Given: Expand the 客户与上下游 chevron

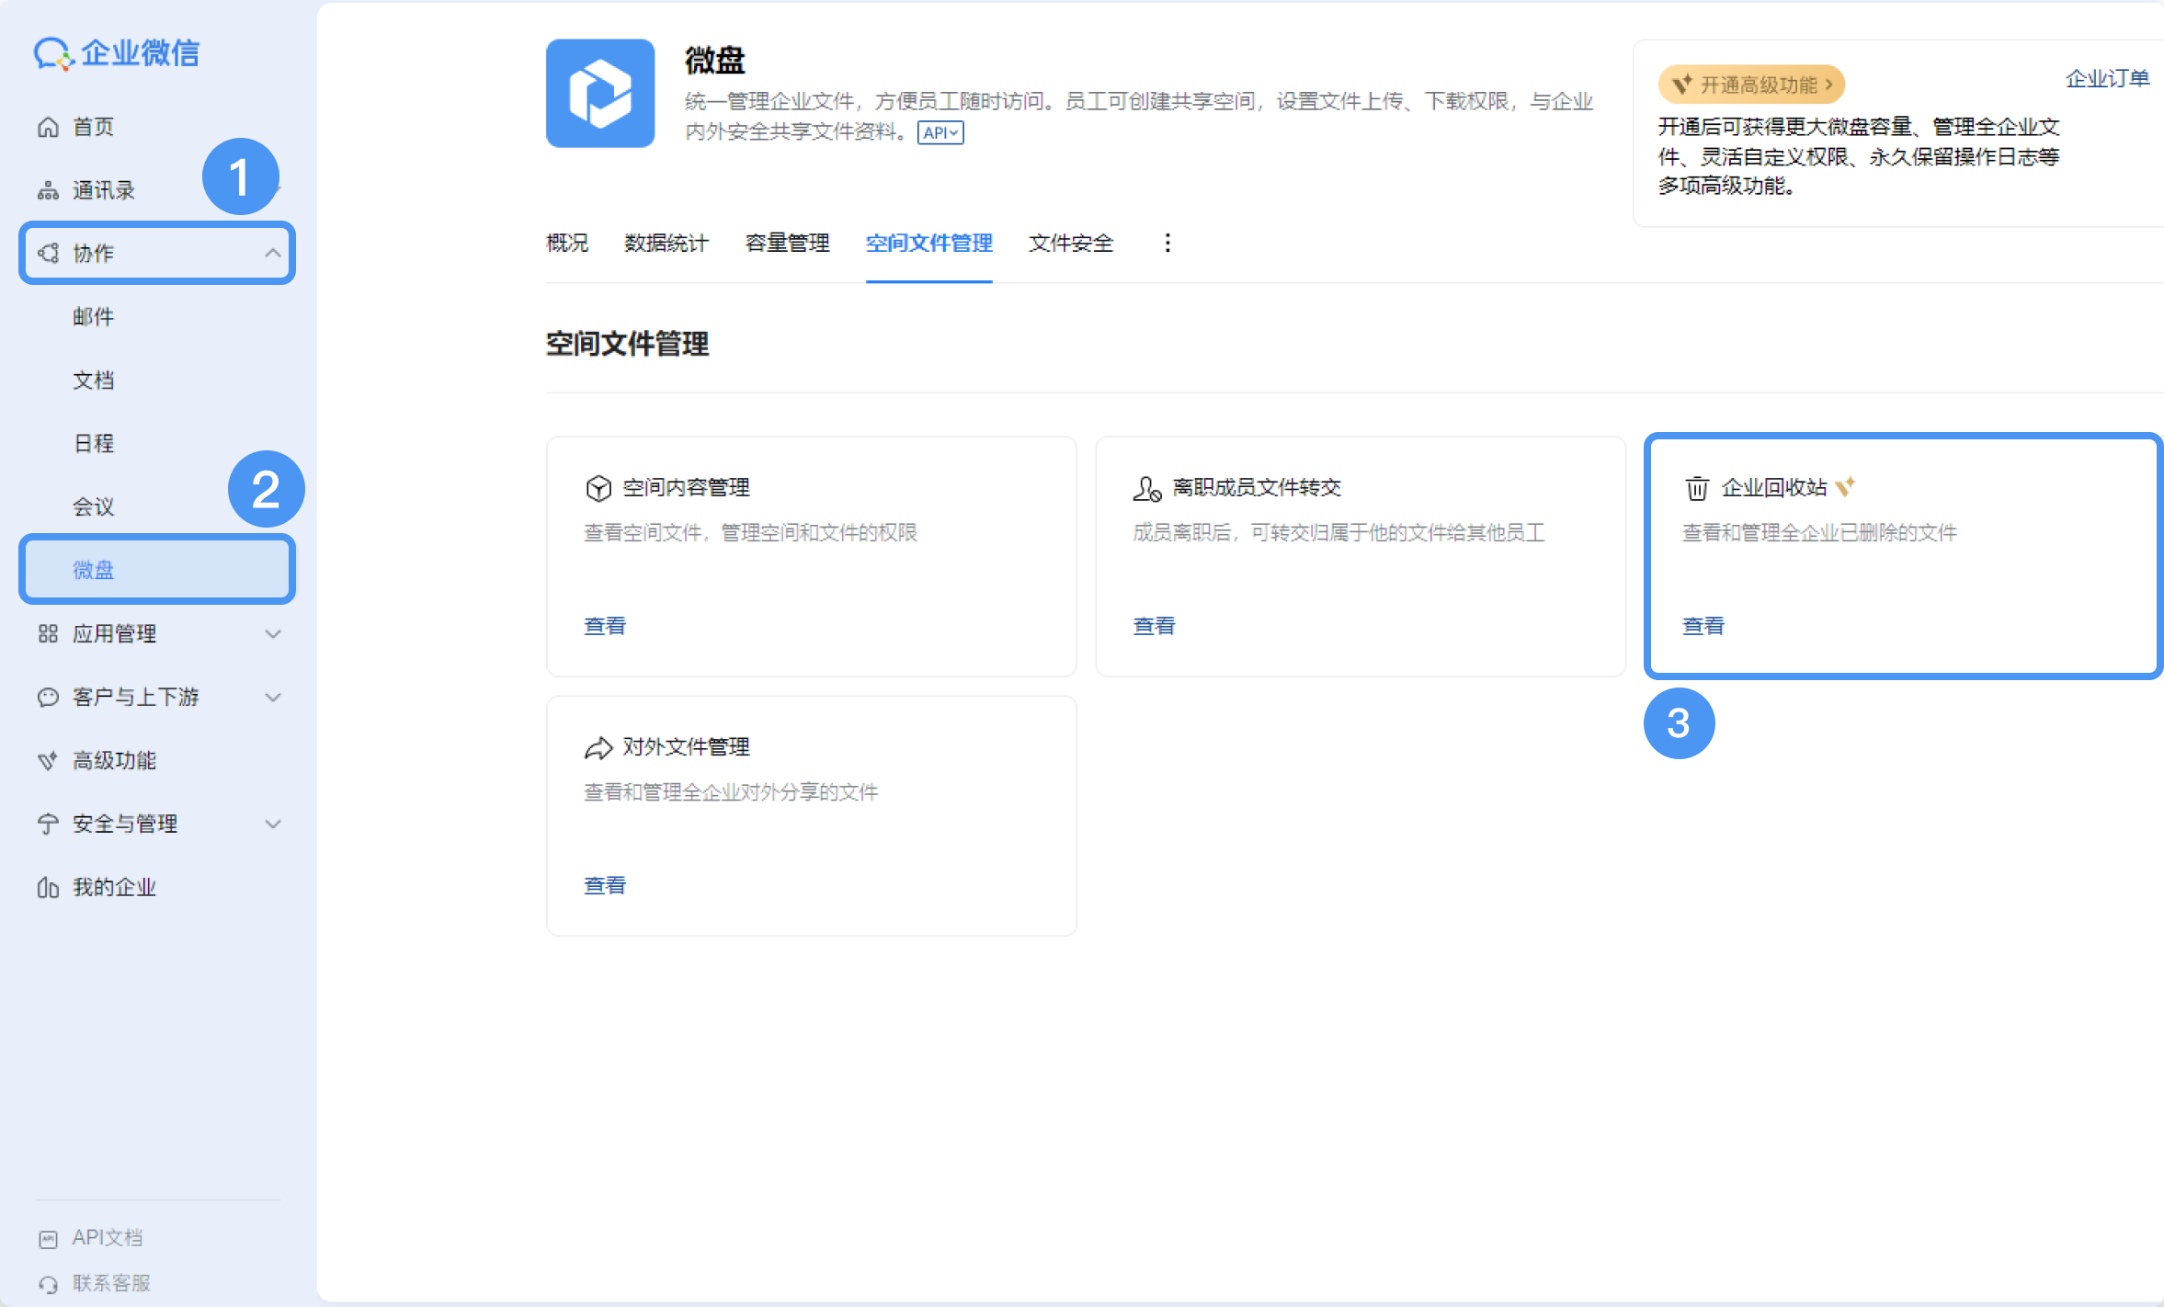Looking at the screenshot, I should coord(273,697).
